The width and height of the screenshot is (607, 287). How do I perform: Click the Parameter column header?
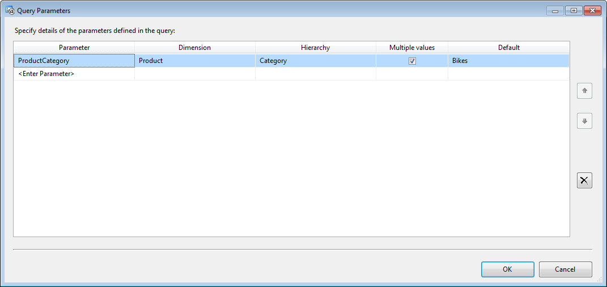coord(74,48)
